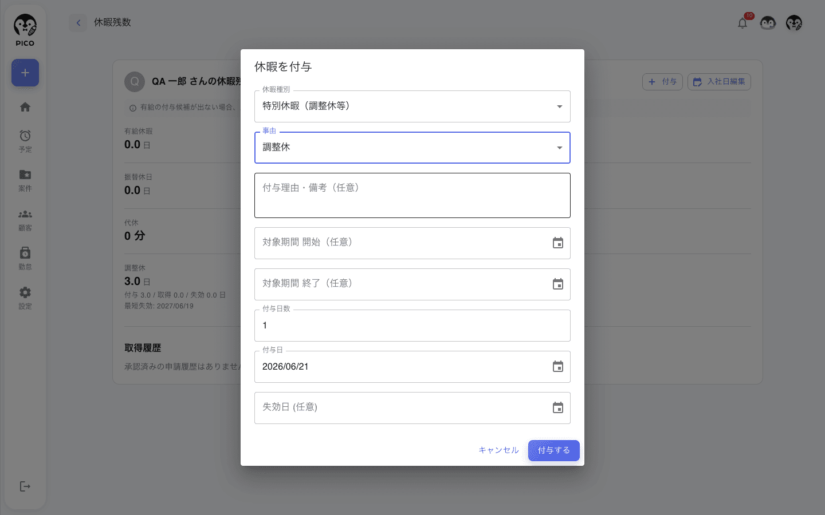The width and height of the screenshot is (825, 515).
Task: Click the 入社日編集 button
Action: (x=719, y=82)
